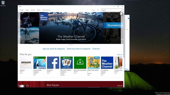The width and height of the screenshot is (170, 95).
Task: Open the Star Wars banner slide
Action: tap(29, 28)
